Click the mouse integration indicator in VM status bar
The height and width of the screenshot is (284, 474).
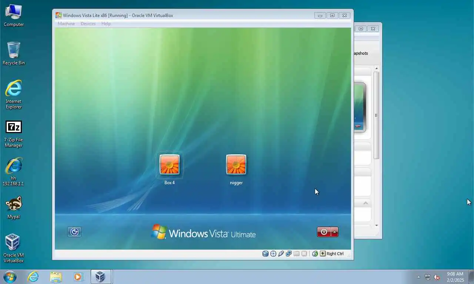click(315, 254)
